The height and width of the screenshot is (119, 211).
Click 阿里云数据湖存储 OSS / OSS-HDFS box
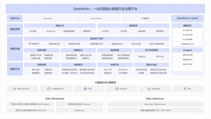[155, 110]
